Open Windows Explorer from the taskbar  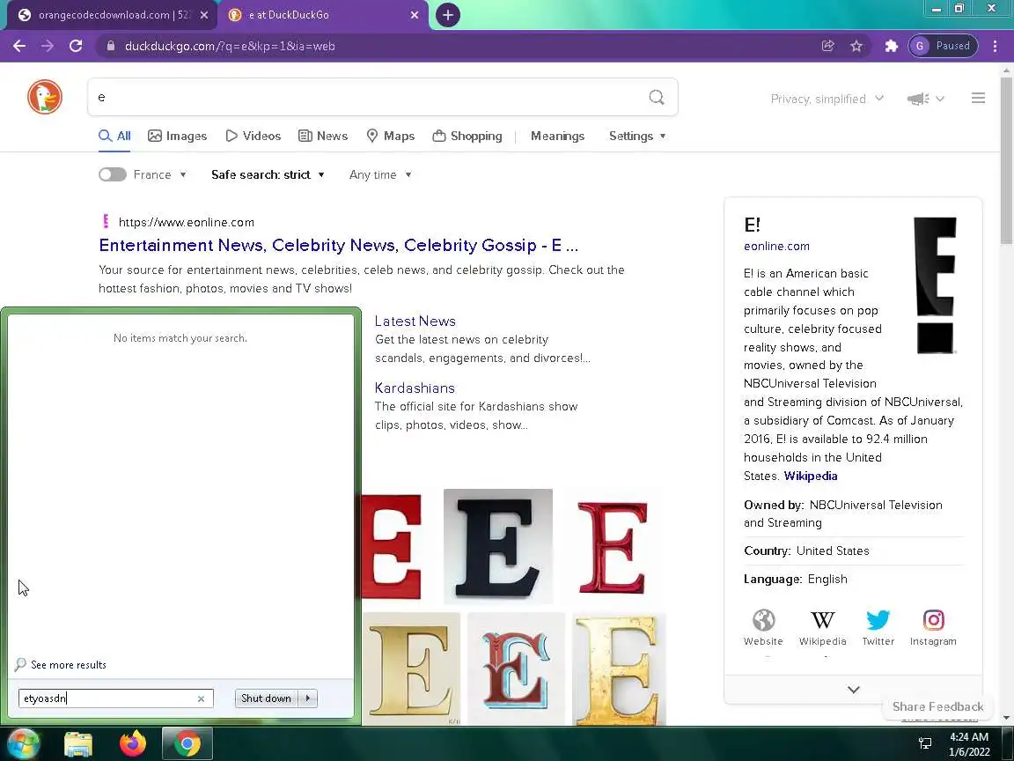pyautogui.click(x=78, y=744)
